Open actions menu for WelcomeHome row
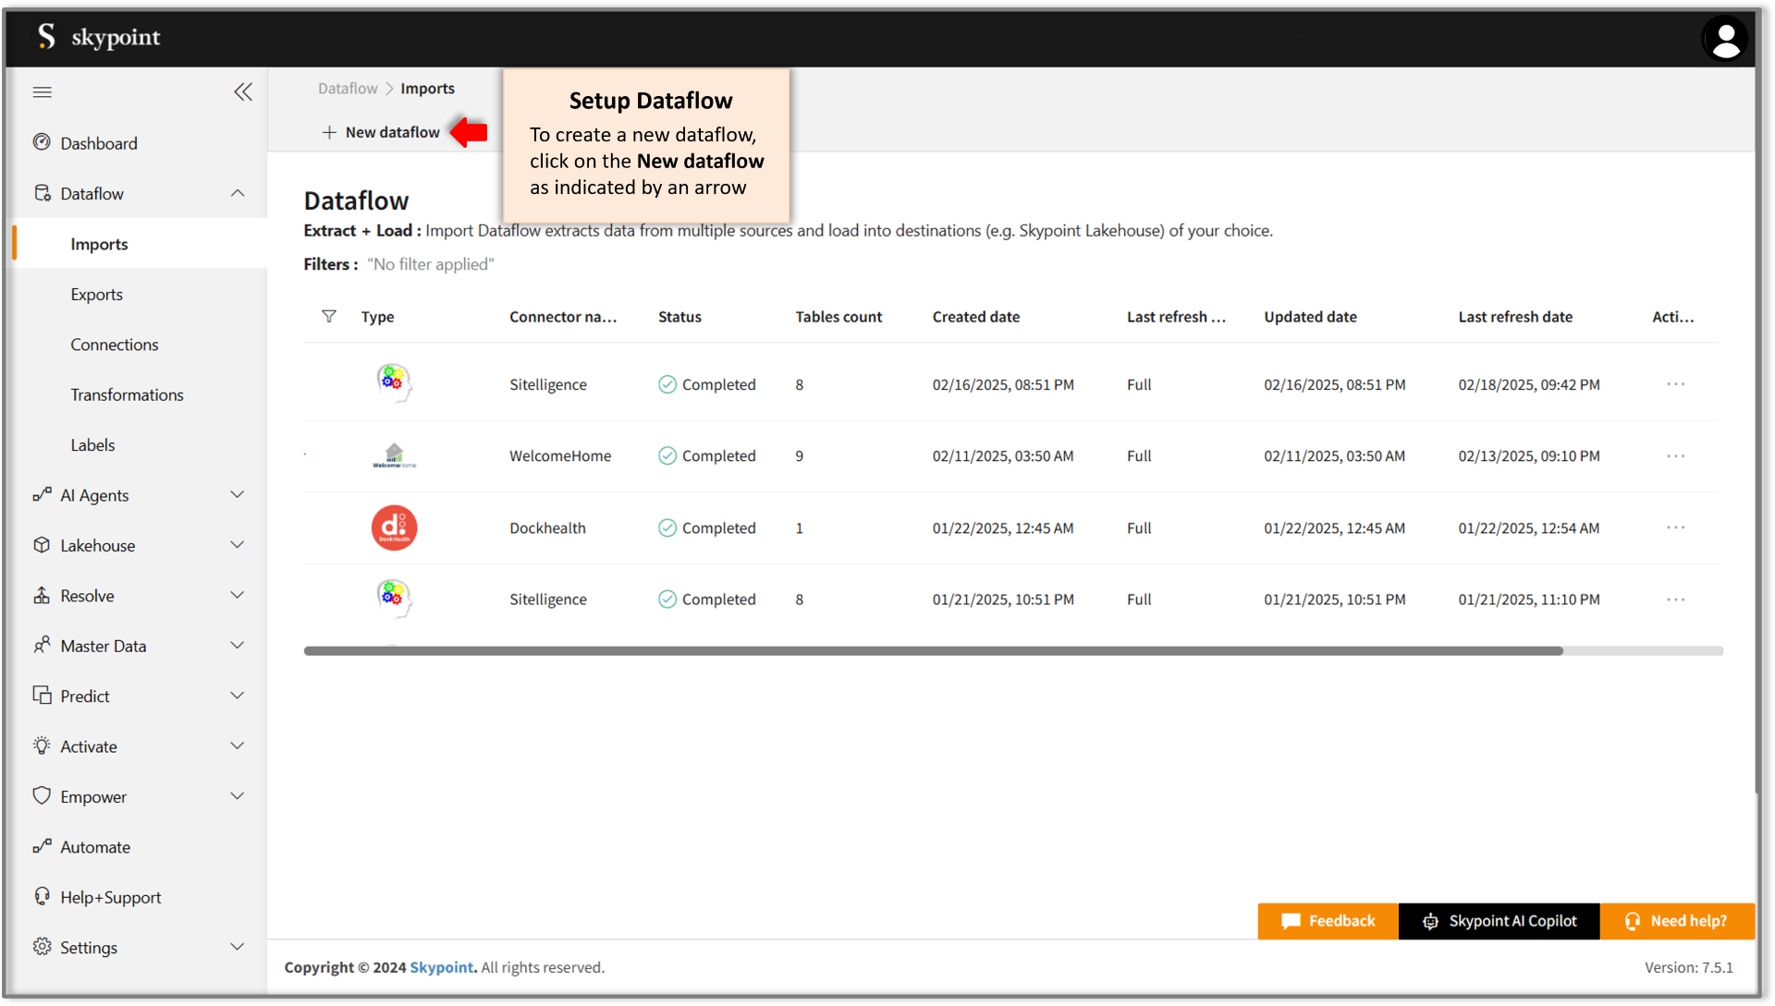Viewport: 1775px width, 1006px height. click(x=1675, y=456)
